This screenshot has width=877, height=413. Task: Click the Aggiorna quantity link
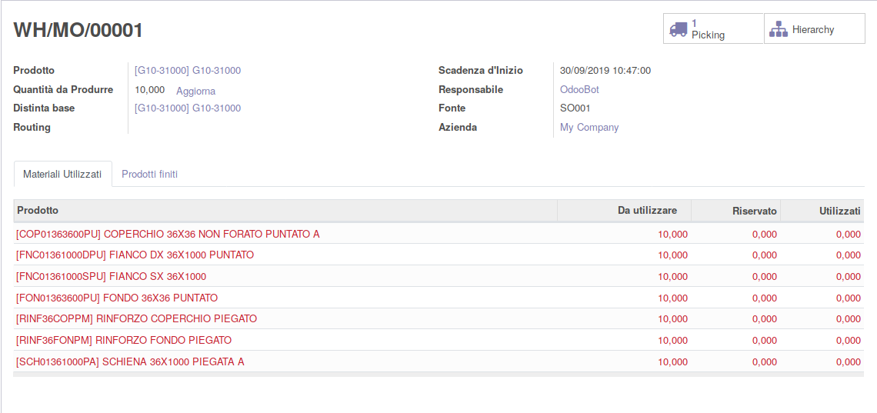195,91
